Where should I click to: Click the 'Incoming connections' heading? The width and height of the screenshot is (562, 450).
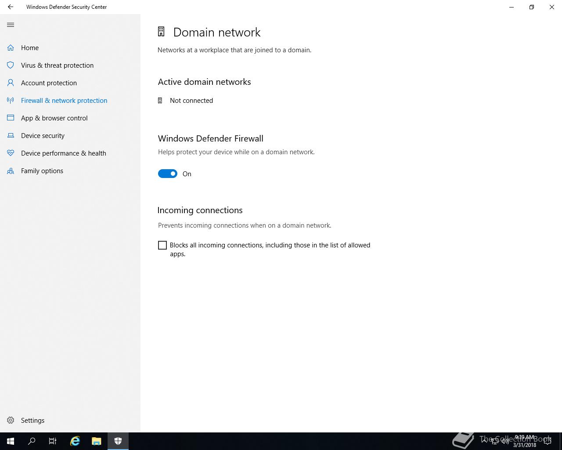pyautogui.click(x=200, y=210)
